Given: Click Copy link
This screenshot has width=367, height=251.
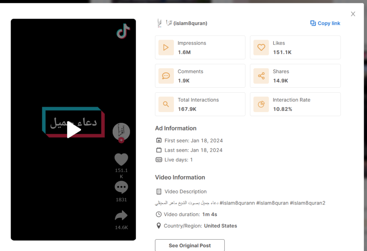Looking at the screenshot, I should pos(325,23).
